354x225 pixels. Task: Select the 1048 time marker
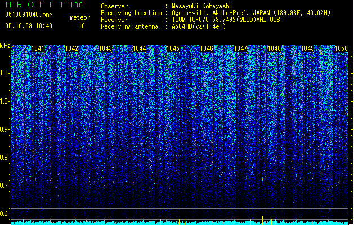[274, 48]
